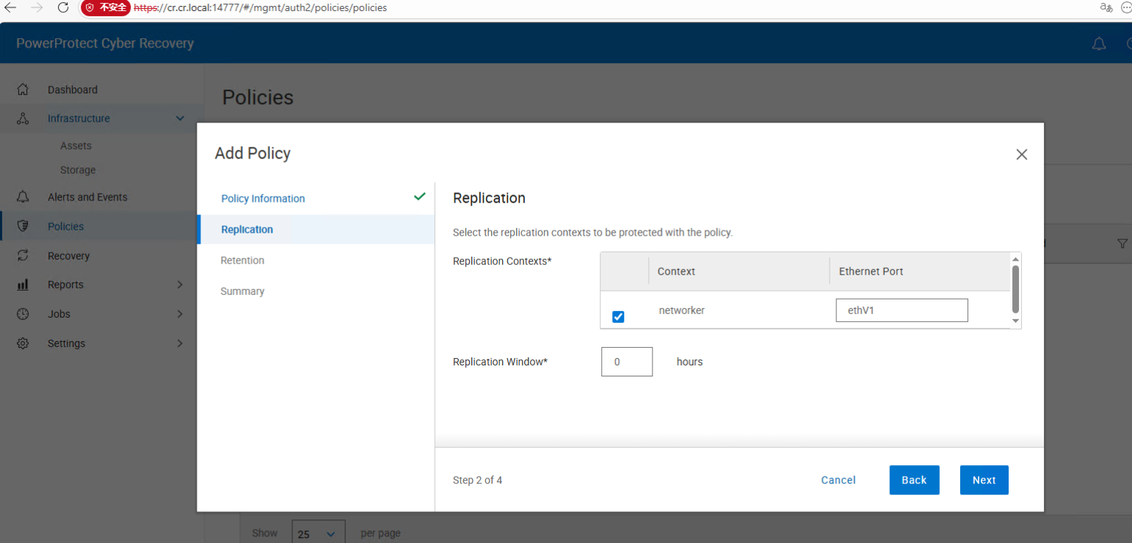Click the Next button

(984, 480)
